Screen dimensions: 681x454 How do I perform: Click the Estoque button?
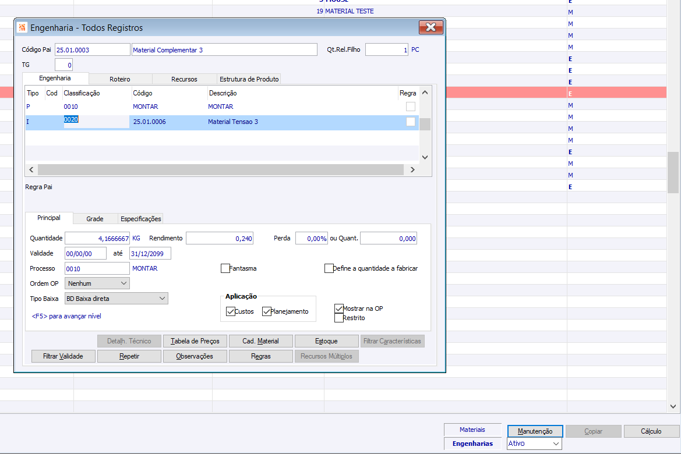pos(327,341)
